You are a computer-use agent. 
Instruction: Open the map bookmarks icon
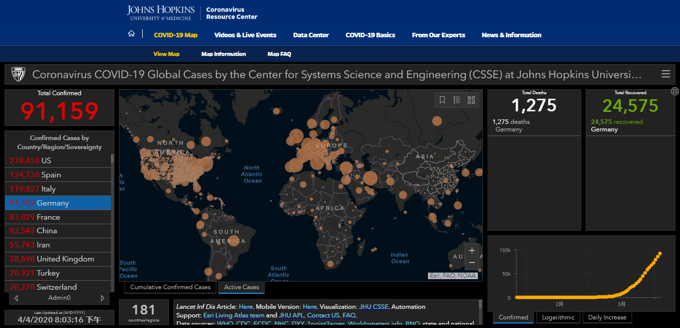click(x=442, y=100)
